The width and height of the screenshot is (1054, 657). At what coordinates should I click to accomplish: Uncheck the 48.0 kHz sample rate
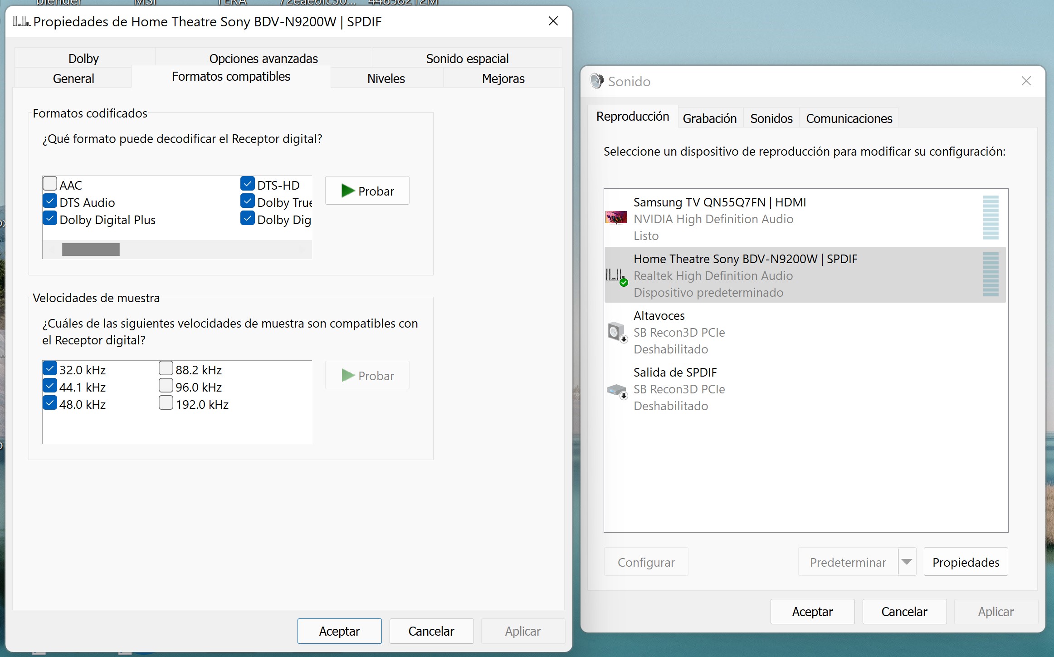[x=50, y=403]
